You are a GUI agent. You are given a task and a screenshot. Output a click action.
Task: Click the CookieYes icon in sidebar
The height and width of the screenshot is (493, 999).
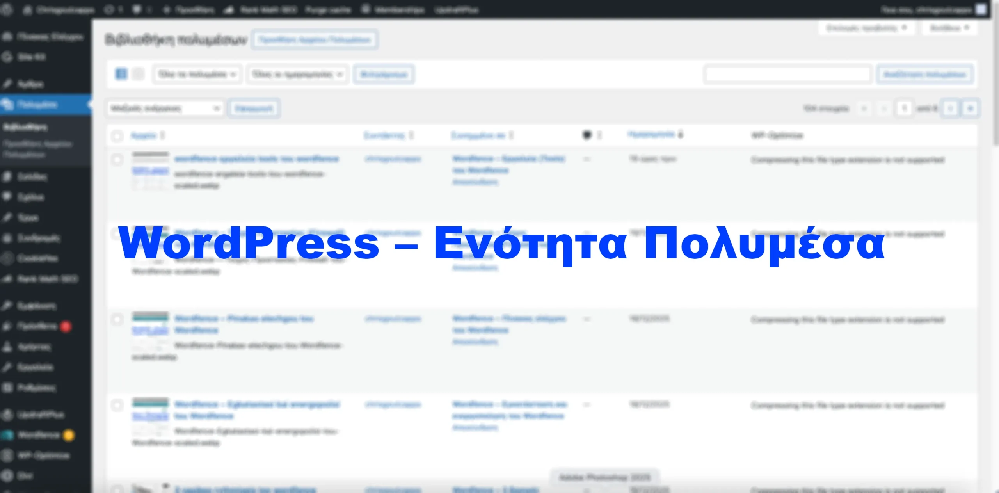tap(7, 258)
